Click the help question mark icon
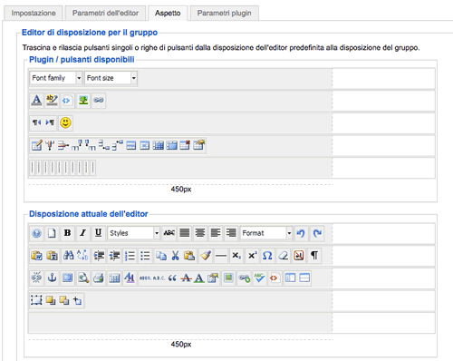This screenshot has width=453, height=361. 36,233
